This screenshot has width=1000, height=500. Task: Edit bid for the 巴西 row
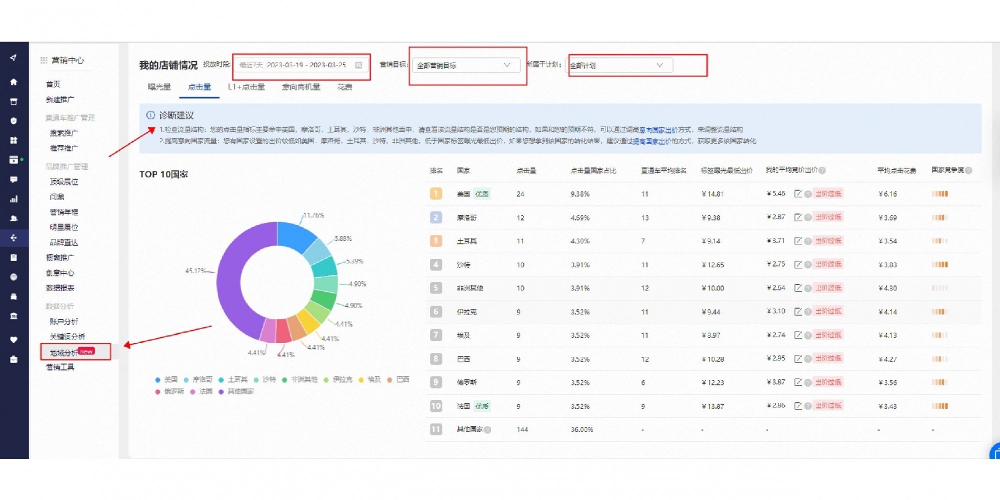[798, 358]
